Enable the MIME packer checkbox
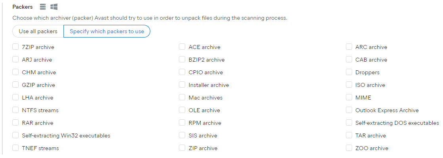This screenshot has height=158, width=443. tap(349, 97)
